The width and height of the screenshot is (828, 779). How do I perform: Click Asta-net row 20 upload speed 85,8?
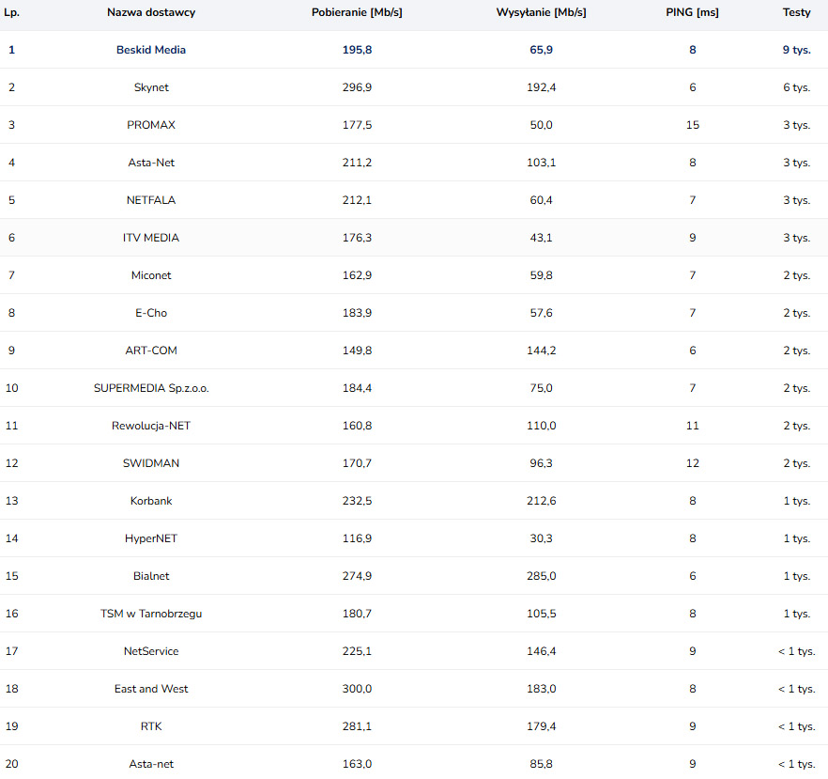542,763
